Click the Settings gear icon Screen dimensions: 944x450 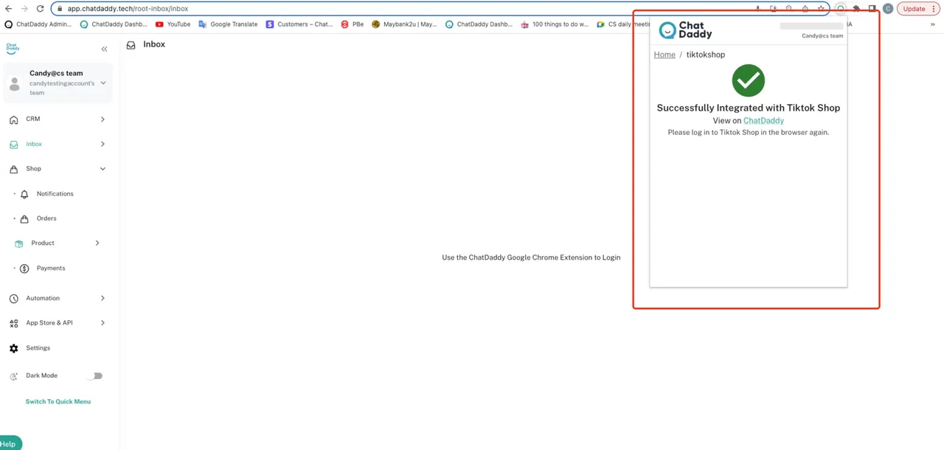point(13,348)
